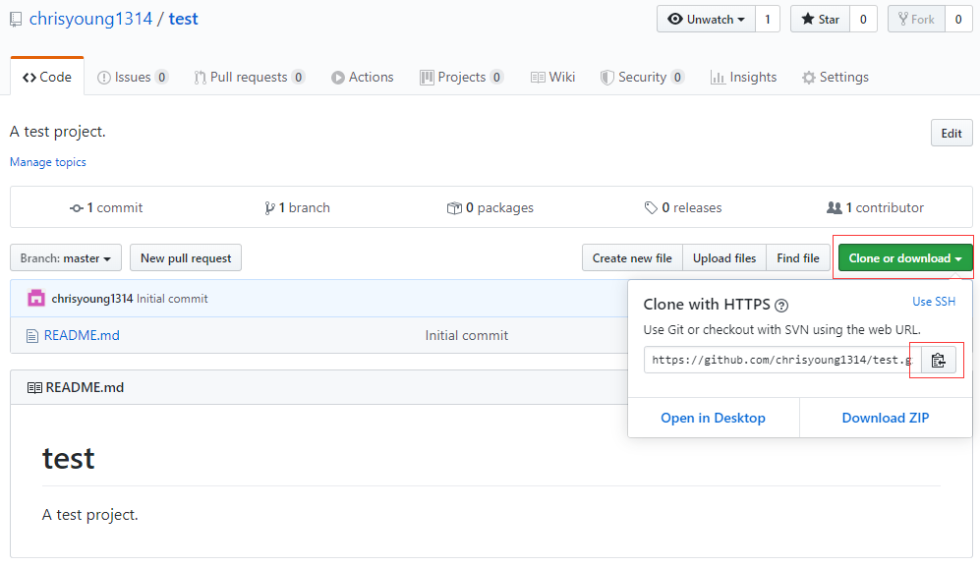Open the chrisyoung1314 profile link in header
The height and width of the screenshot is (566, 980).
pos(90,19)
